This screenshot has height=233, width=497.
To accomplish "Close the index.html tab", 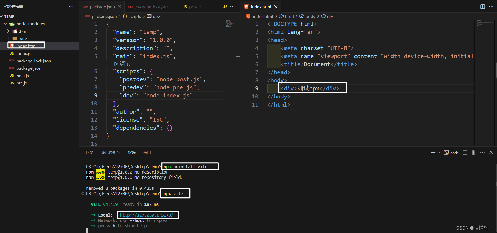I will 276,7.
